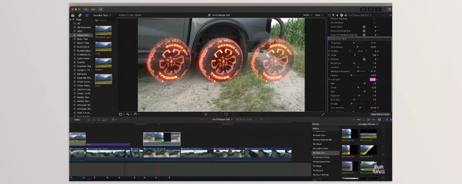
Task: Toggle the browser panel layout button
Action: (363, 10)
